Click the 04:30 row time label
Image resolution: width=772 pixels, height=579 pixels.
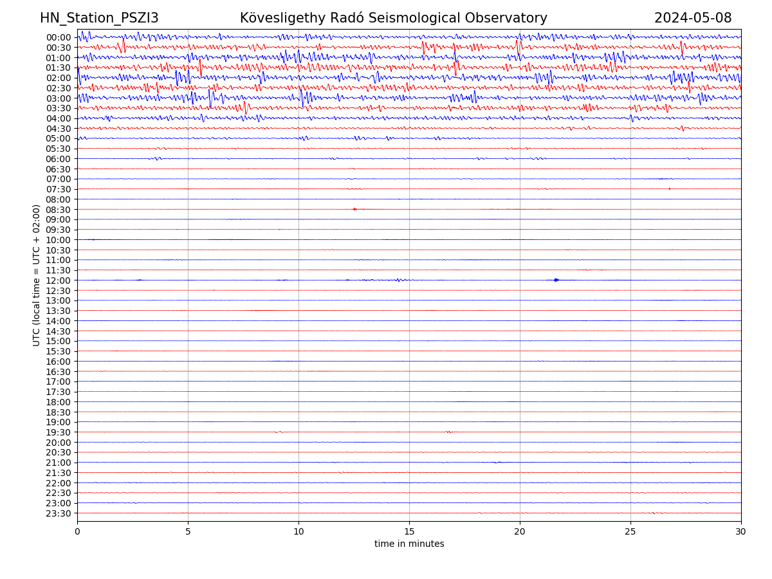click(x=59, y=129)
